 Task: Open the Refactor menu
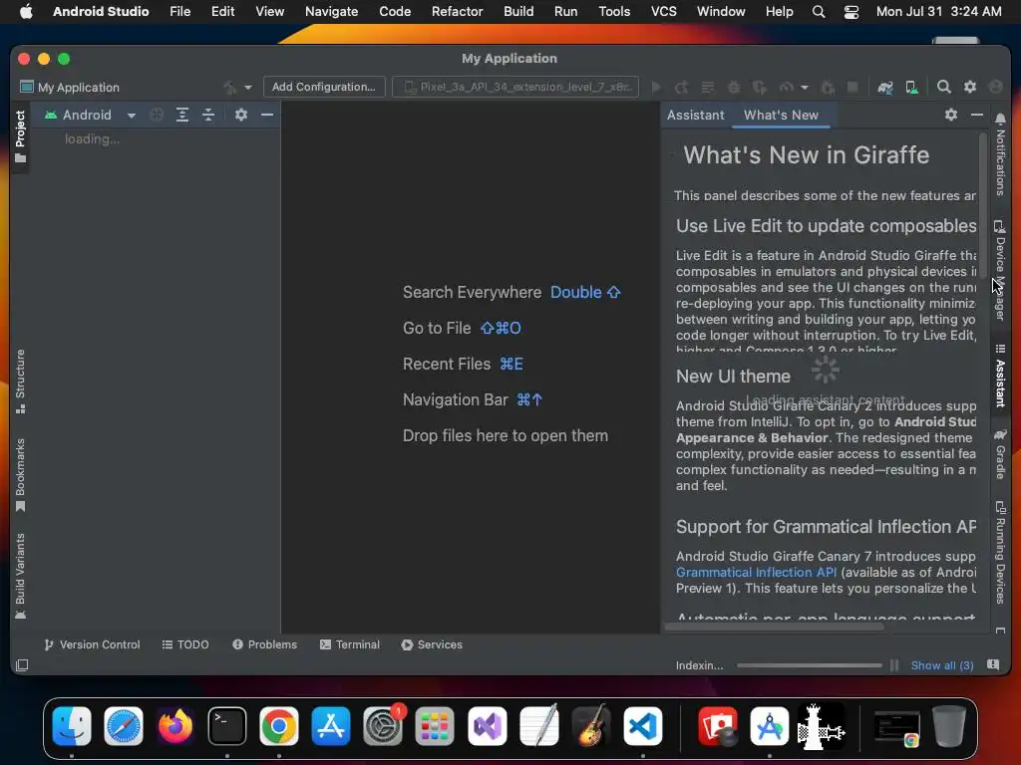457,11
